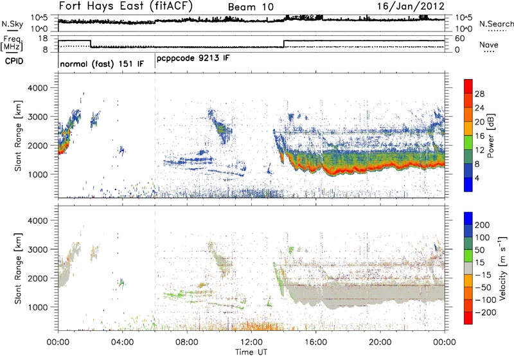Click the '16:00' time axis tick label
Viewport: 514px width, 356px height.
tap(315, 343)
